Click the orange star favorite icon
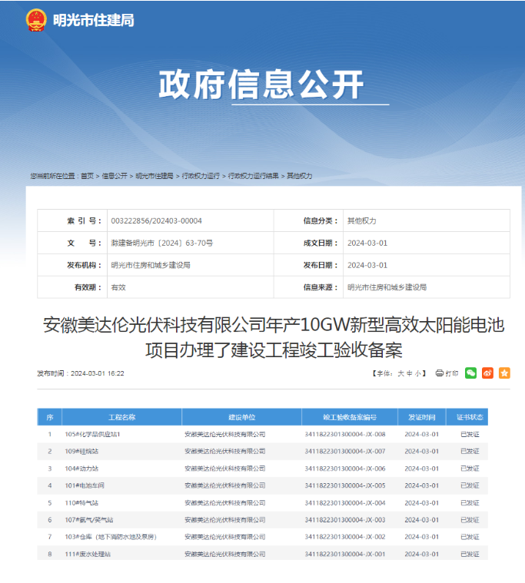Viewport: 525px width, 583px height. (x=504, y=373)
